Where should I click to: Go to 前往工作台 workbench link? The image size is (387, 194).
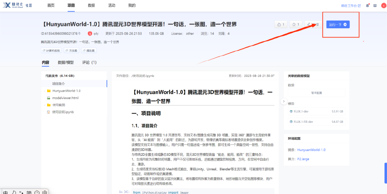(x=351, y=5)
